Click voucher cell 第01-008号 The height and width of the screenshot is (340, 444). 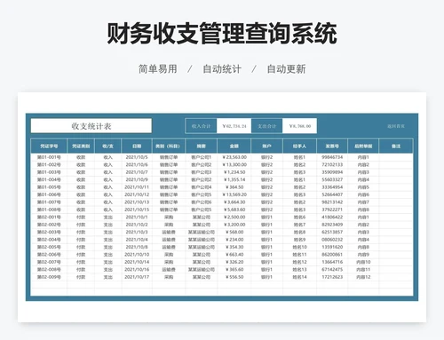pos(49,210)
